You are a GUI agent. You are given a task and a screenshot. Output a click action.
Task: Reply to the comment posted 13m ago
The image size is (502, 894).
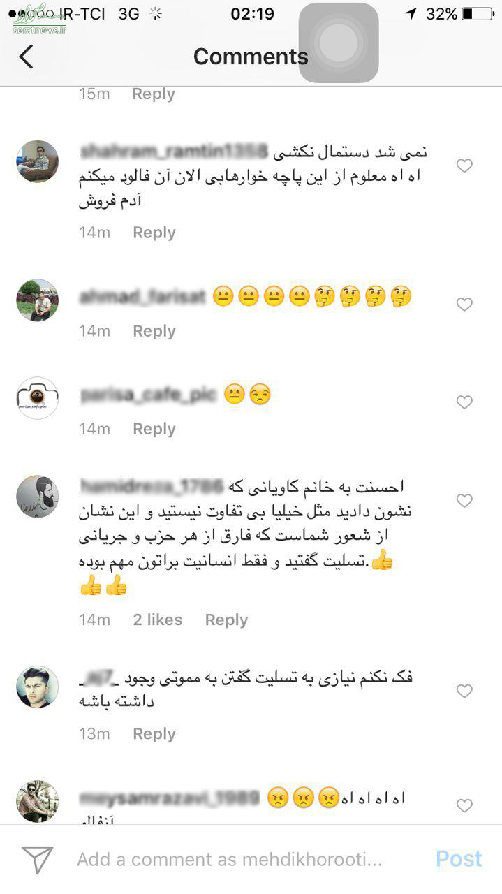click(x=154, y=734)
